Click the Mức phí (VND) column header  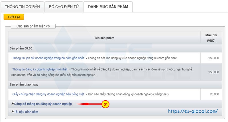[211, 38]
